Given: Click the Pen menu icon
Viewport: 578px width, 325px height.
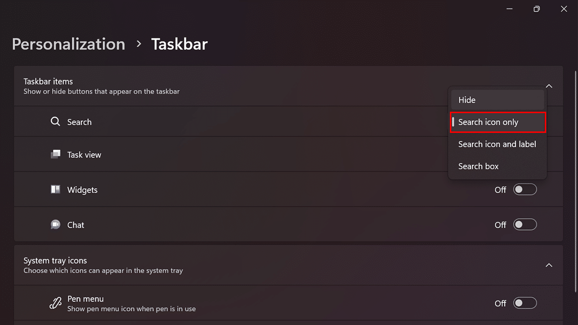Looking at the screenshot, I should pos(55,303).
